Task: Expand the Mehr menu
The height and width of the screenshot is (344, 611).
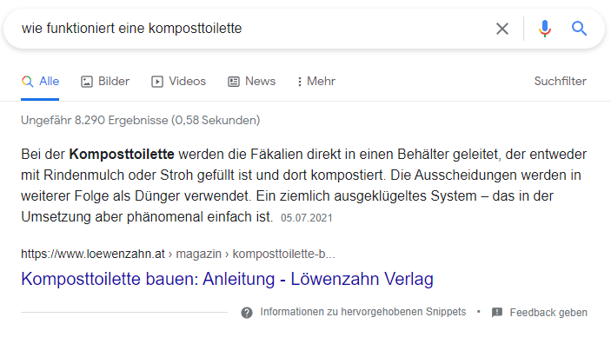Action: pos(316,82)
